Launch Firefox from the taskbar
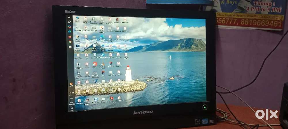Viewport: 288px width, 129px height. point(70,37)
